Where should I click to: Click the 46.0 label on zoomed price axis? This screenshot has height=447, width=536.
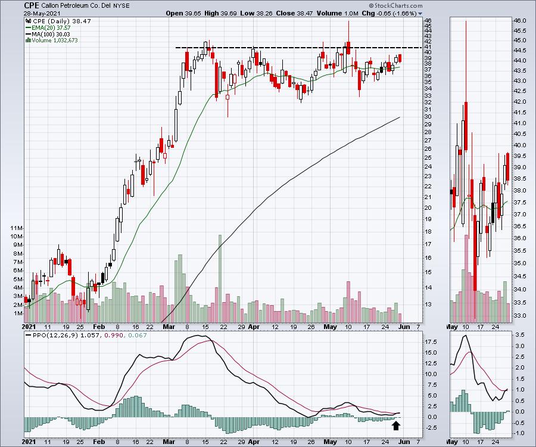519,20
